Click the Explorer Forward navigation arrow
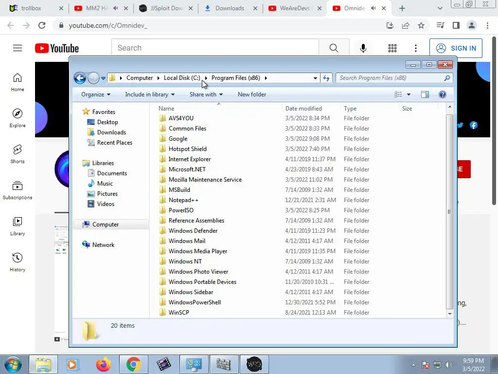This screenshot has width=498, height=374. coord(93,78)
